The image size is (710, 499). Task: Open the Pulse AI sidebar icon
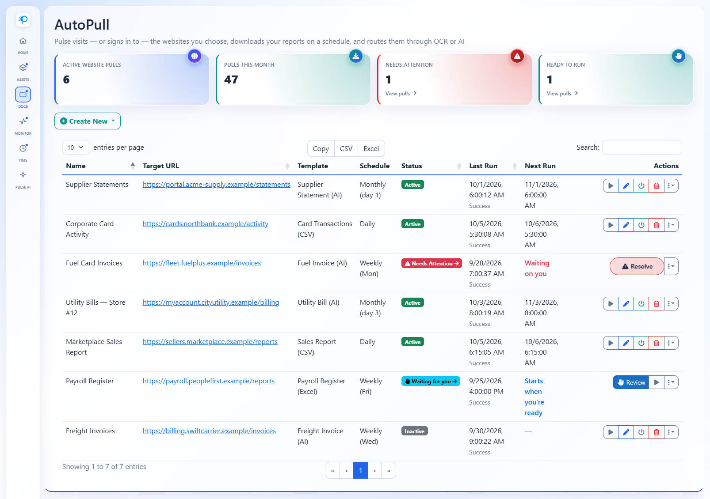[23, 175]
